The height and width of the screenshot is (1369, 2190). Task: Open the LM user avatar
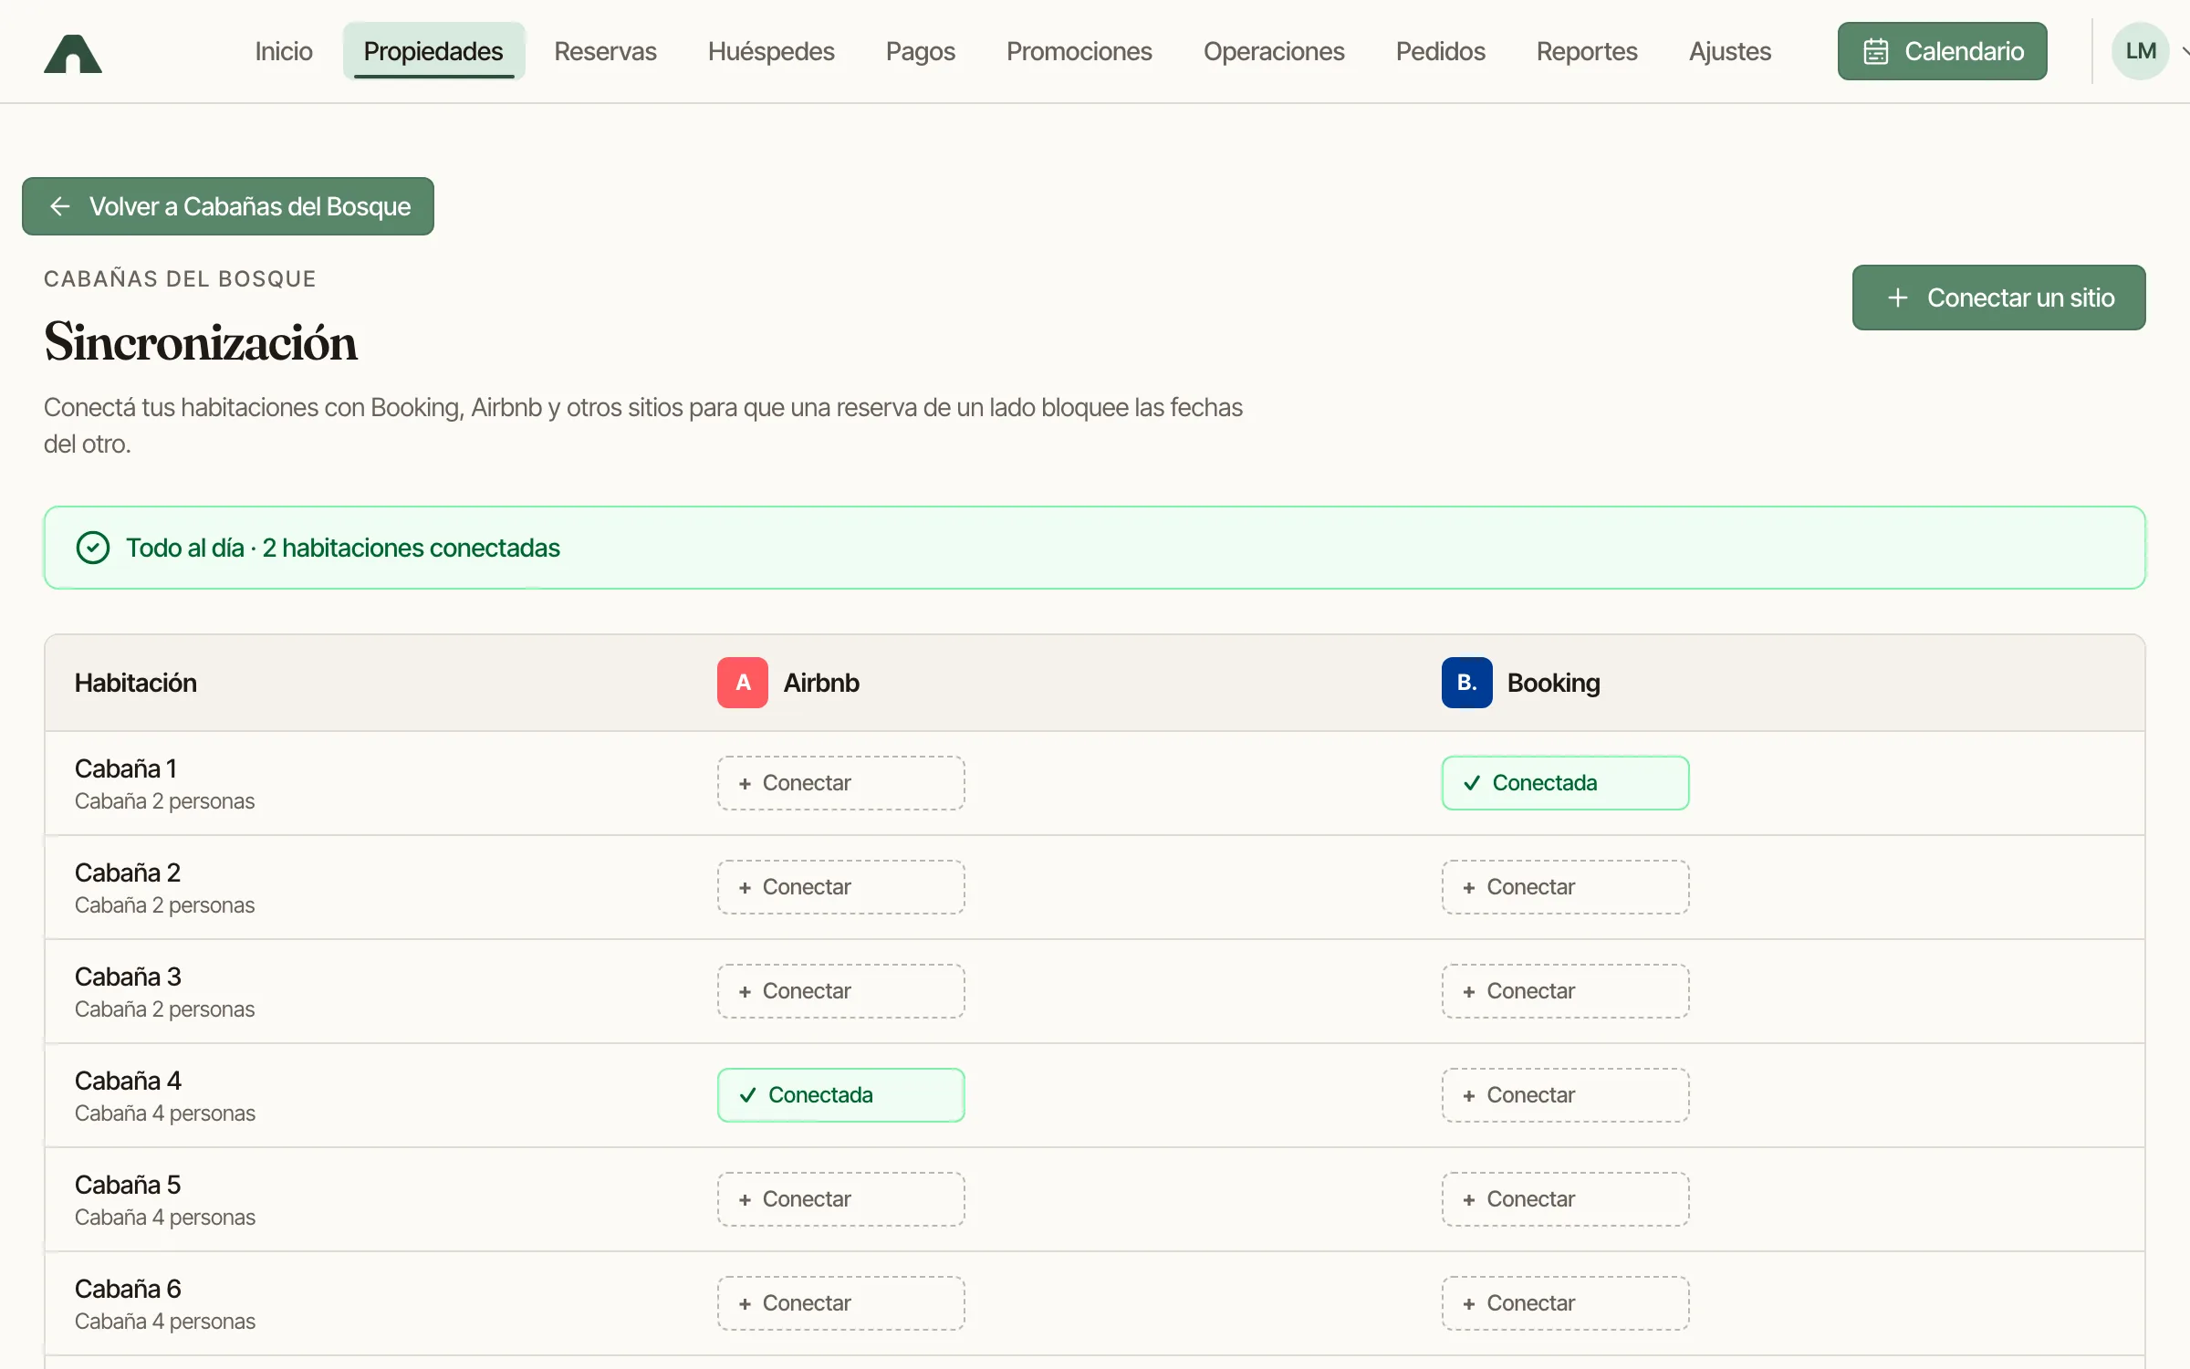pyautogui.click(x=2140, y=51)
